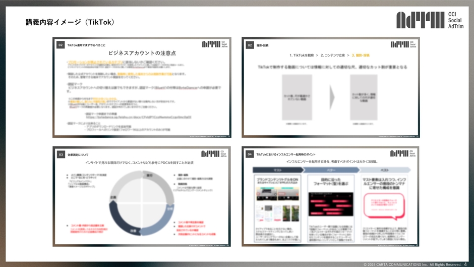Click the breadcrumb step 1. TikTokを観察
The height and width of the screenshot is (267, 474).
click(302, 56)
